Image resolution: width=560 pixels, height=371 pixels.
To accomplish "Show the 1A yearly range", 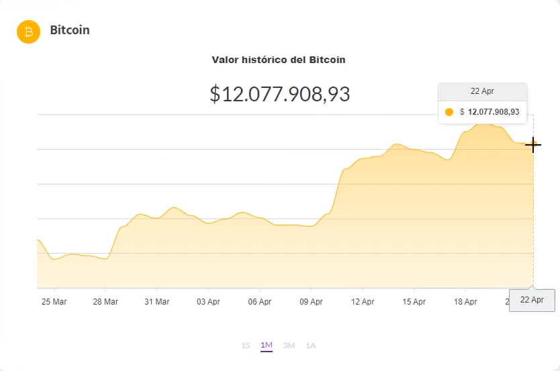I will point(310,346).
